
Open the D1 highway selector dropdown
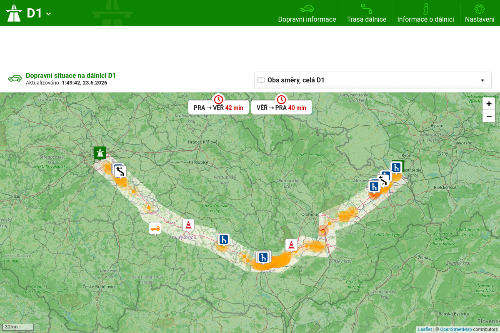tap(39, 13)
